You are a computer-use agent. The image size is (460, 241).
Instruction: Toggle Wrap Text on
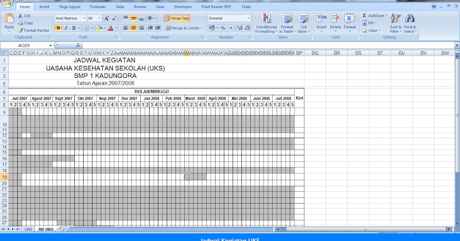point(177,18)
